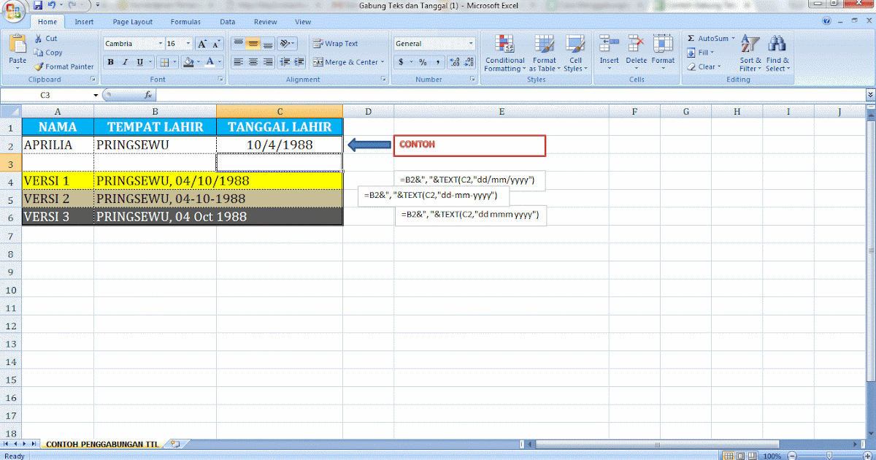Switch to the Insert tab
The image size is (876, 460).
(x=84, y=22)
